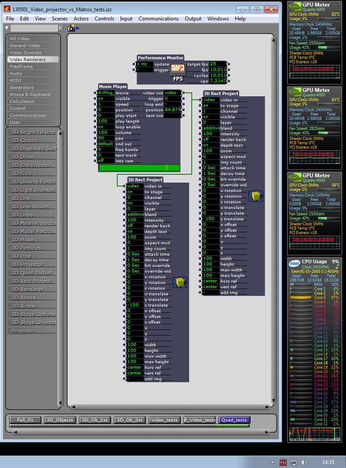
Task: Open horz ref value on right 3D Rect Project
Action: (211, 281)
